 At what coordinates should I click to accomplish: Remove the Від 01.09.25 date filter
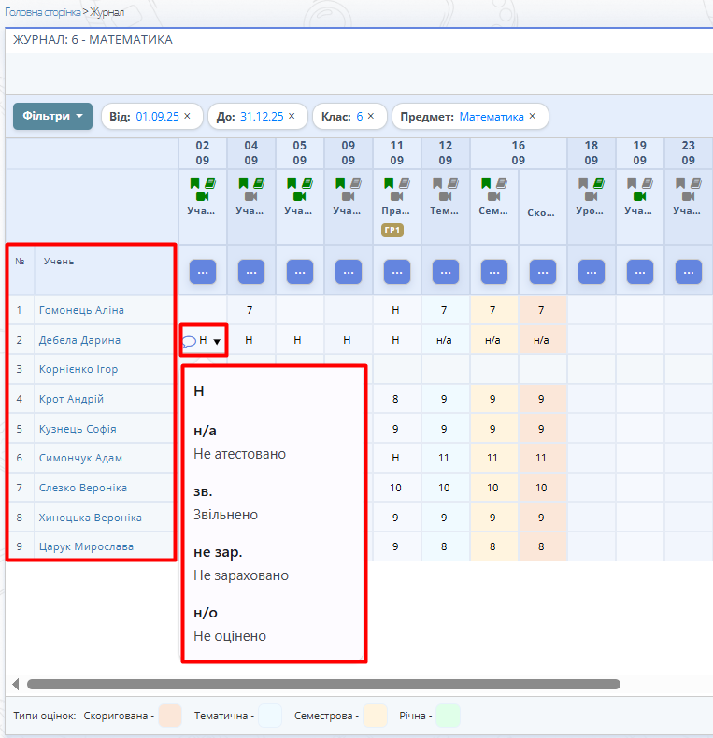click(x=187, y=117)
